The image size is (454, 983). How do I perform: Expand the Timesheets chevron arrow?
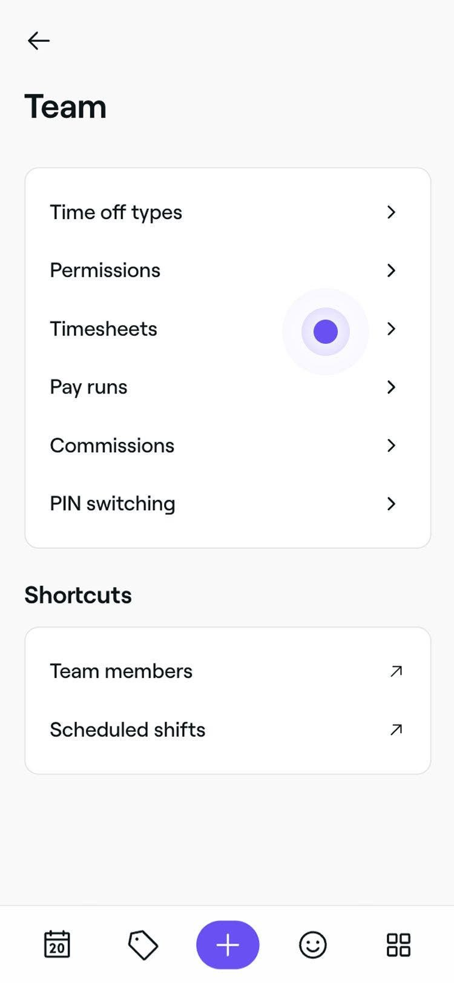point(391,329)
